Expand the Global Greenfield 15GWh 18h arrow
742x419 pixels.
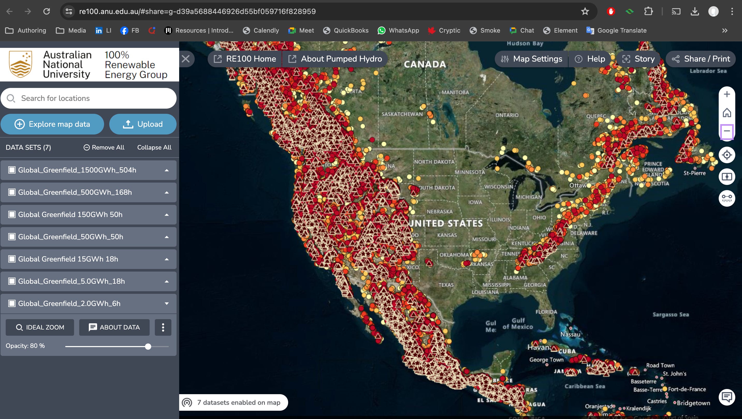(166, 259)
